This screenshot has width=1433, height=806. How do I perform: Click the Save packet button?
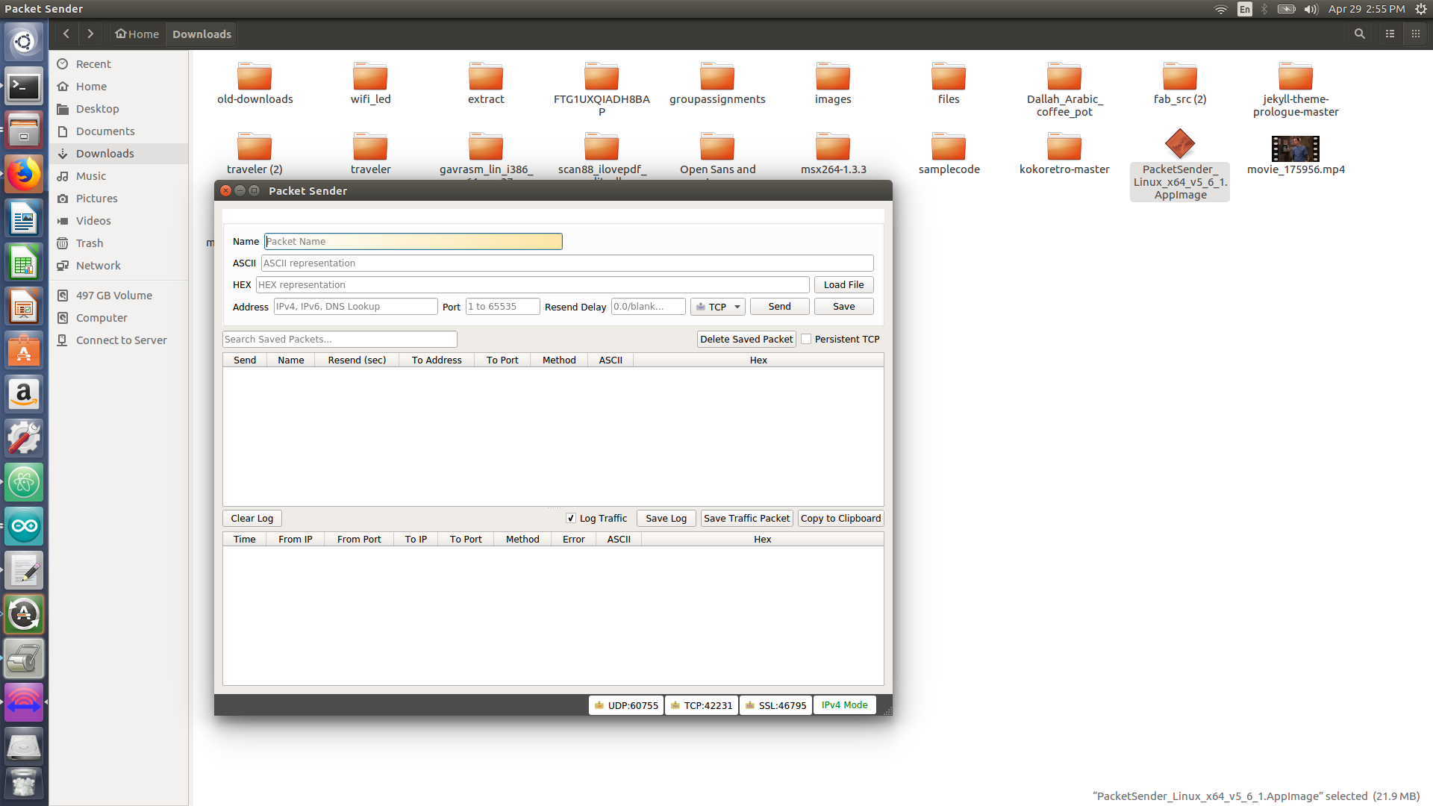tap(843, 307)
